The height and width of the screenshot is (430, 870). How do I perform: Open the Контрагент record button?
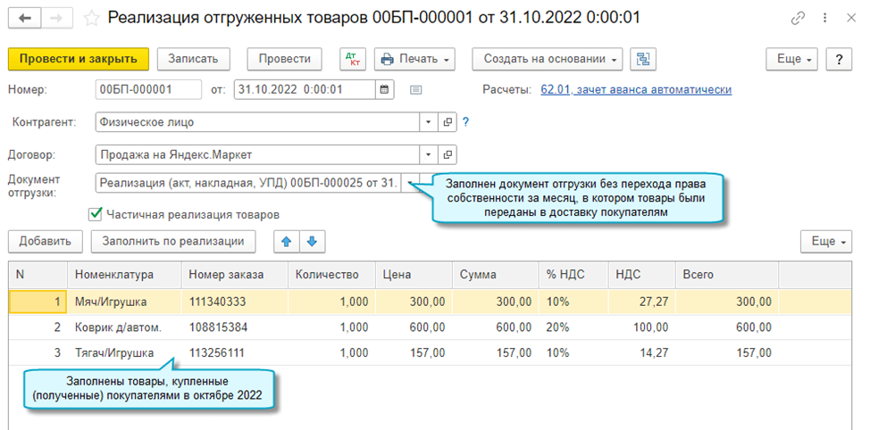click(x=448, y=122)
